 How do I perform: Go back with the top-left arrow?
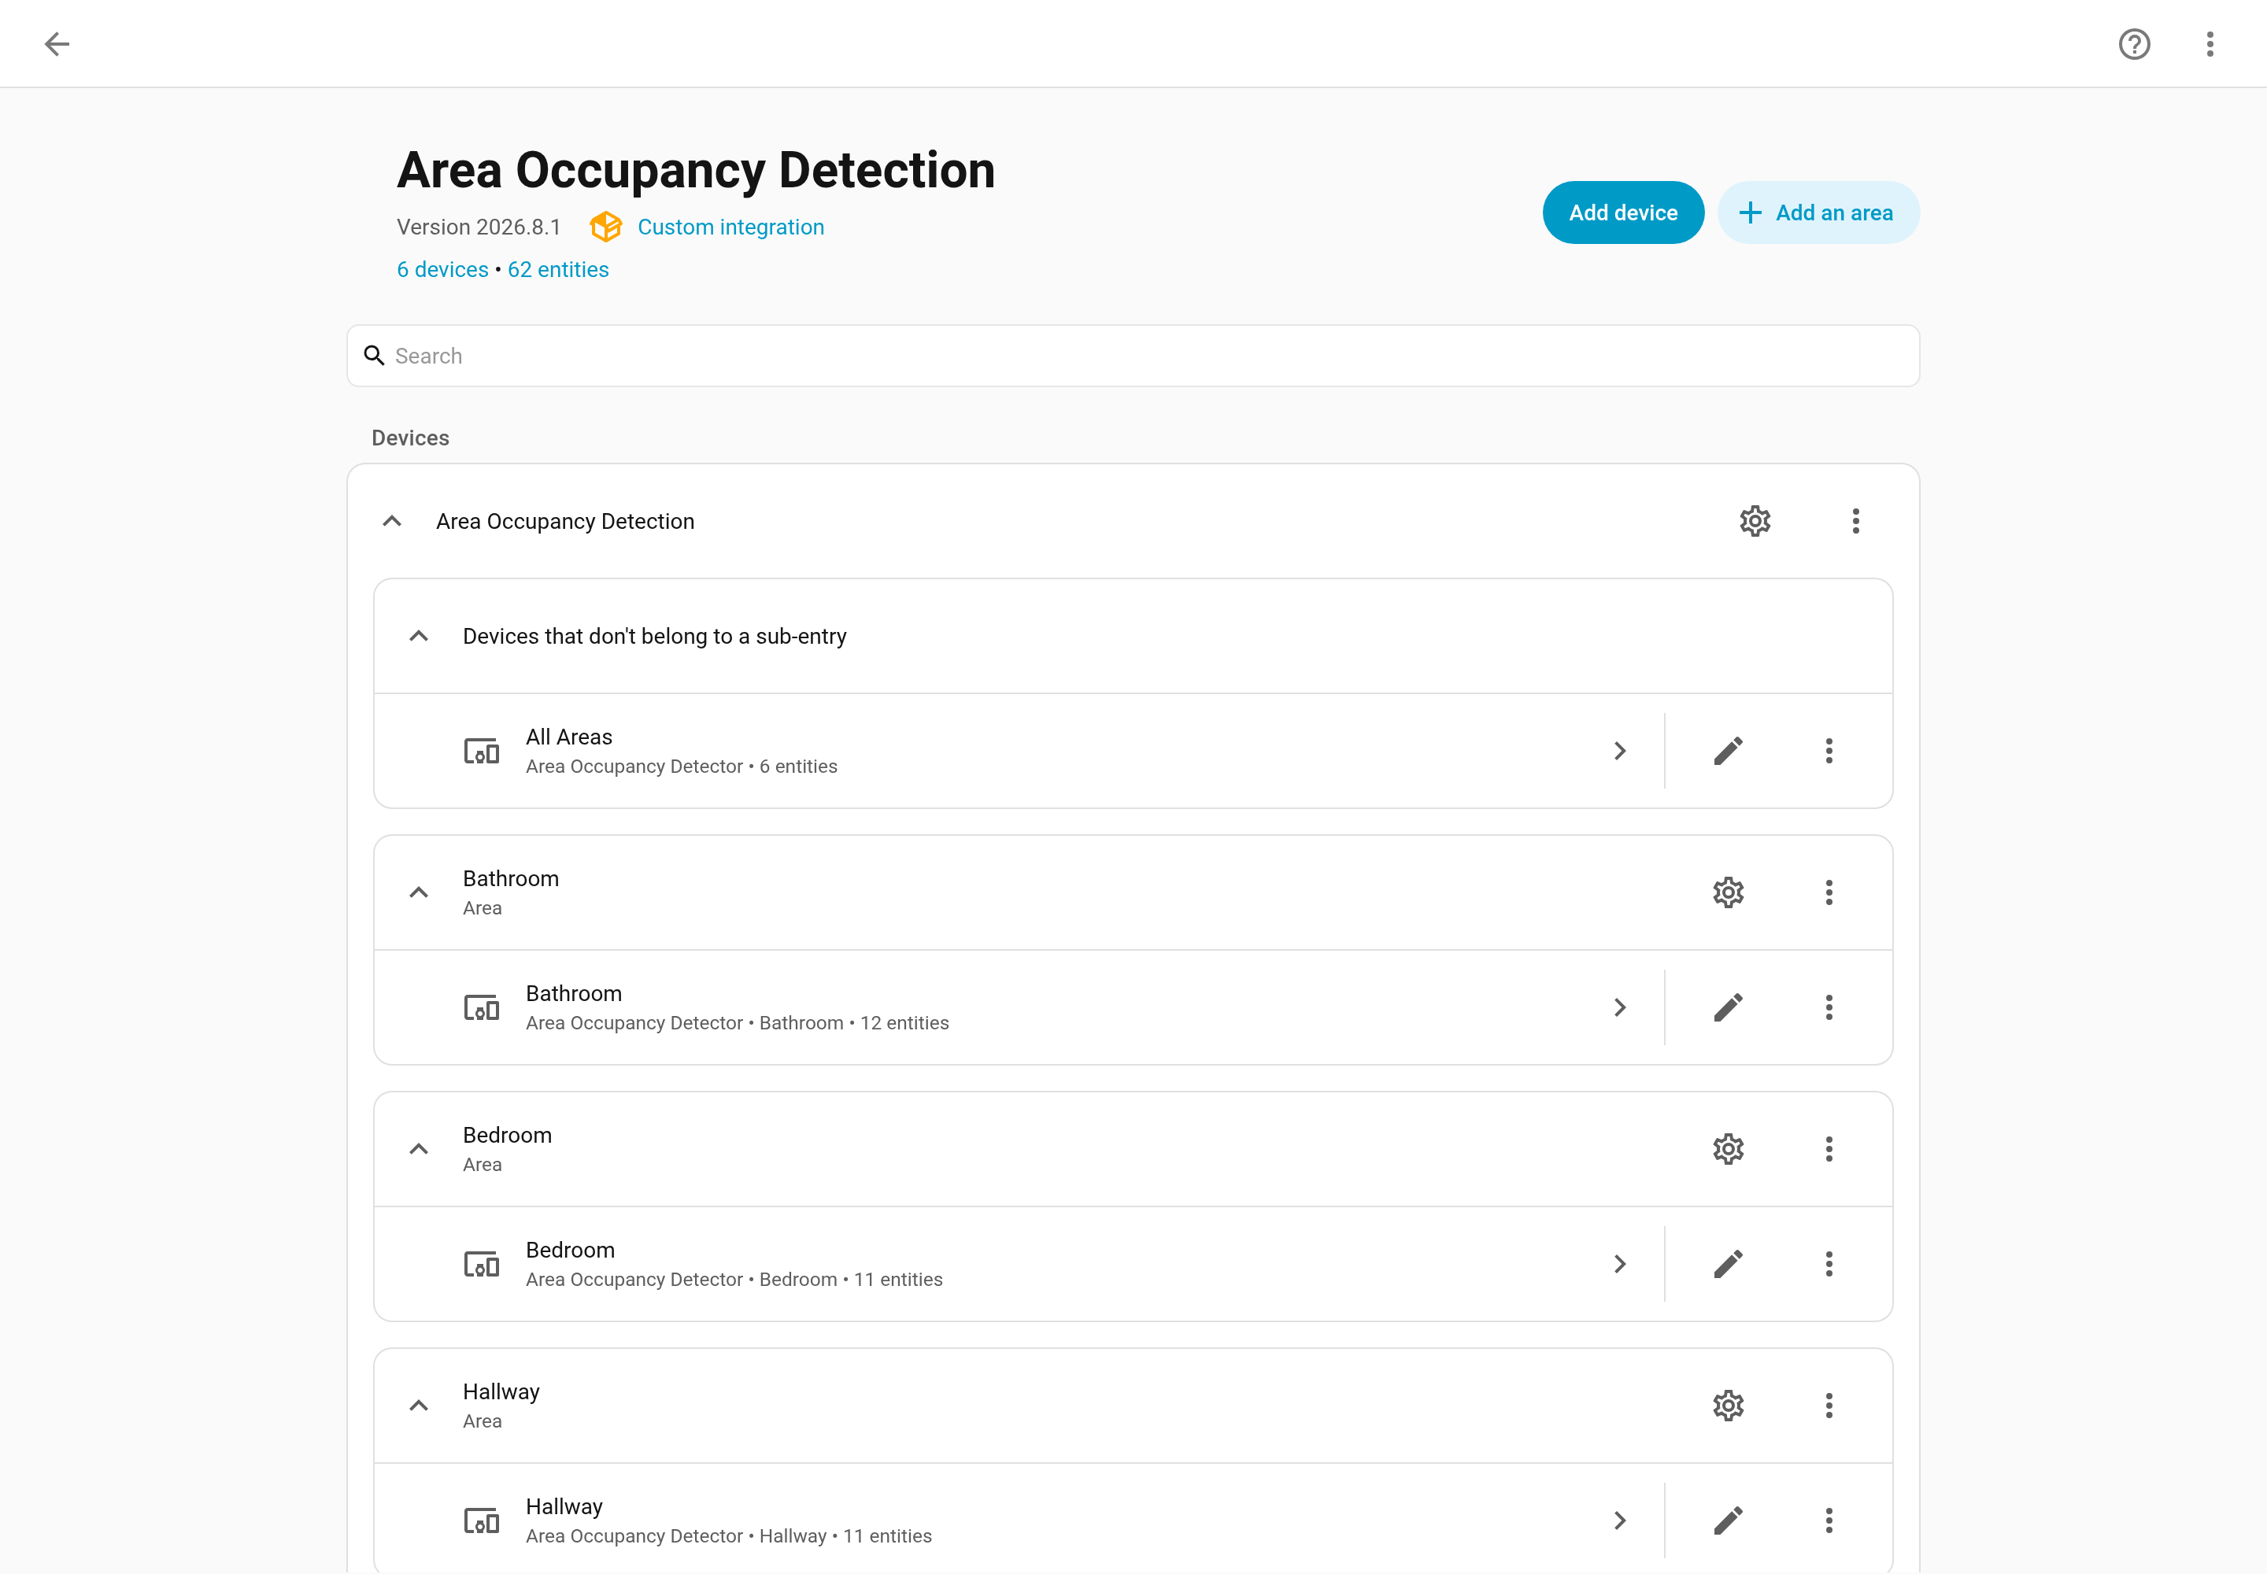(57, 43)
